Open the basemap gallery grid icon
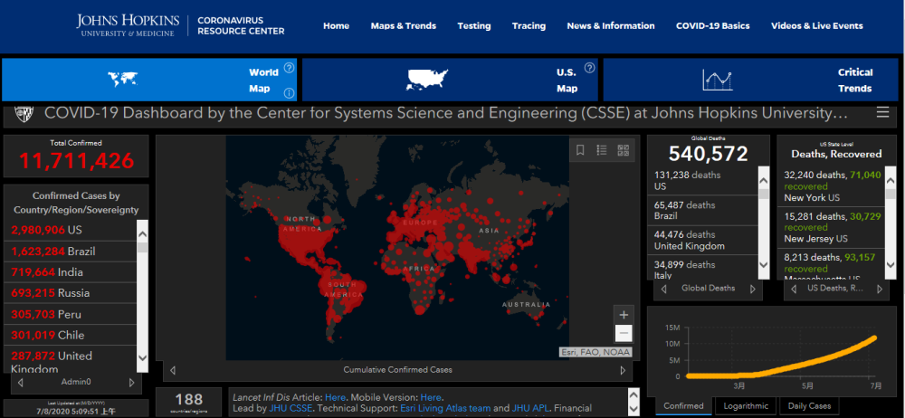This screenshot has height=418, width=905. coord(623,150)
